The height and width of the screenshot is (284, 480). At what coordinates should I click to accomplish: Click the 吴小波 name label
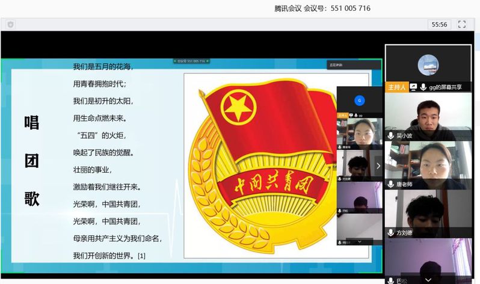coord(404,135)
